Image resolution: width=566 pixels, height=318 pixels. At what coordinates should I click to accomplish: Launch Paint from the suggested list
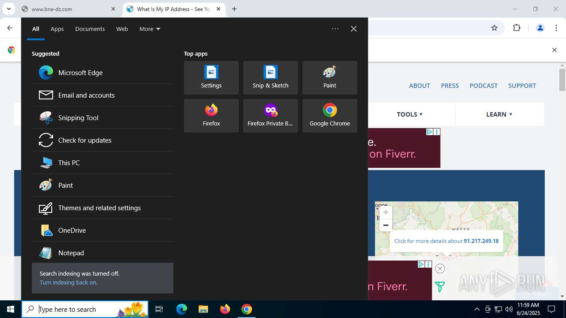(103, 185)
